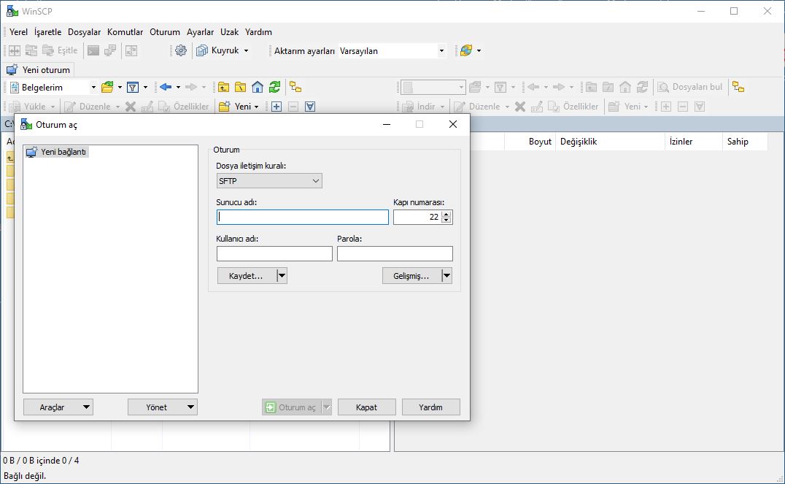Click the status text 'Bağlı değil.'
This screenshot has height=484, width=785.
(x=25, y=475)
